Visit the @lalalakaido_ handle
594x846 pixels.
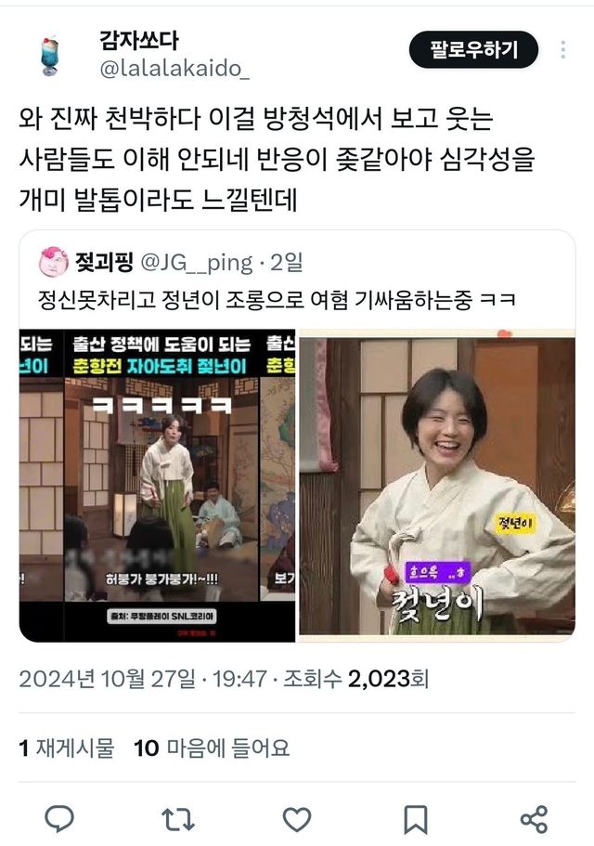point(174,69)
